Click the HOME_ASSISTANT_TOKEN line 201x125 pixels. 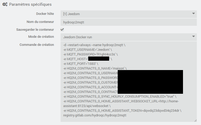122,110
